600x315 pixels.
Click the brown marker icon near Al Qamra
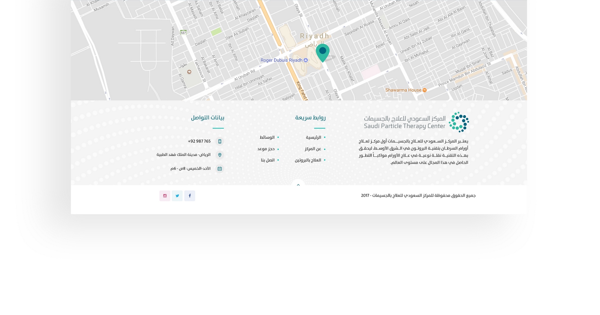[189, 72]
